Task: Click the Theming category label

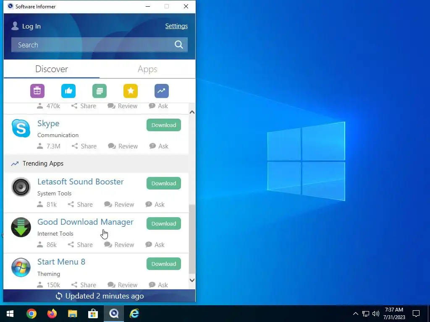Action: point(49,274)
